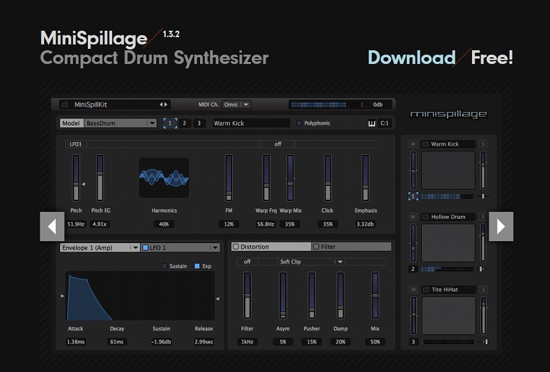Screen dimensions: 550x372
Task: Click the keyboard MIDI note icon
Action: point(372,123)
